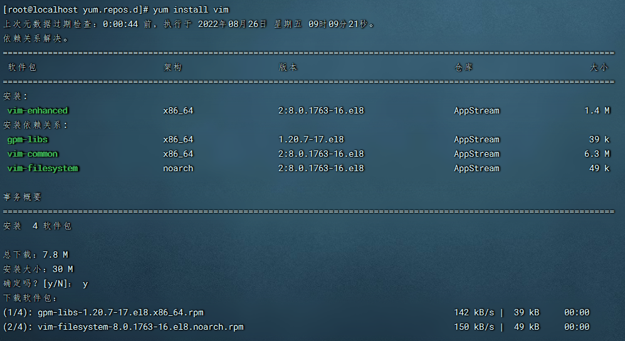Click x86_64 in the gpm-libs row

[178, 139]
